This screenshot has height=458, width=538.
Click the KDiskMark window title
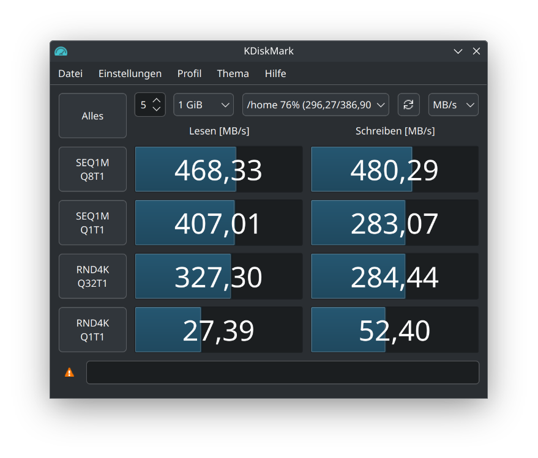(x=269, y=51)
